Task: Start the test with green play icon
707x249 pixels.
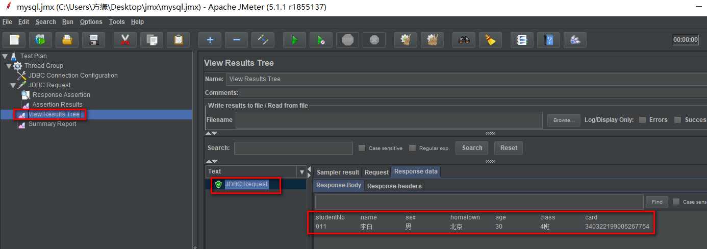Action: [x=294, y=40]
